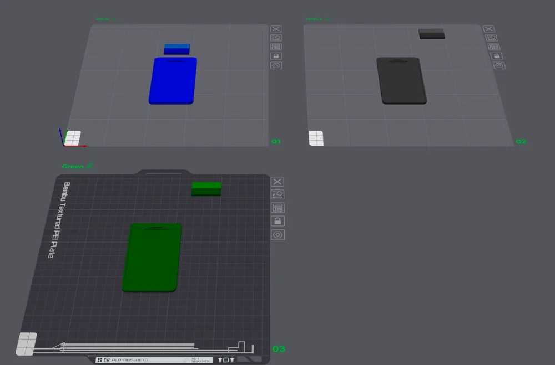
Task: Toggle the lock on plate 02
Action: click(x=496, y=56)
